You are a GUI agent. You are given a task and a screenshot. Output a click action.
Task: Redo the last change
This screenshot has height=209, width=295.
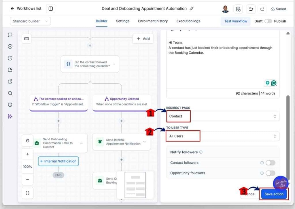coord(262,9)
